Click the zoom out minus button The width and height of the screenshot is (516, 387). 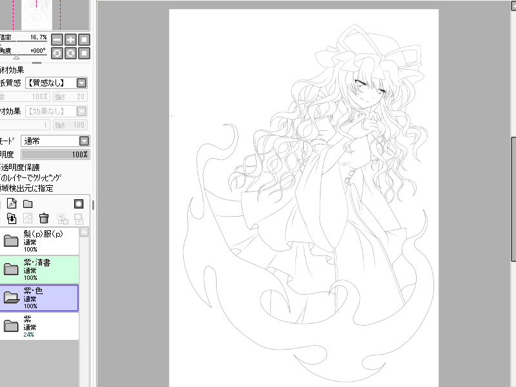57,40
